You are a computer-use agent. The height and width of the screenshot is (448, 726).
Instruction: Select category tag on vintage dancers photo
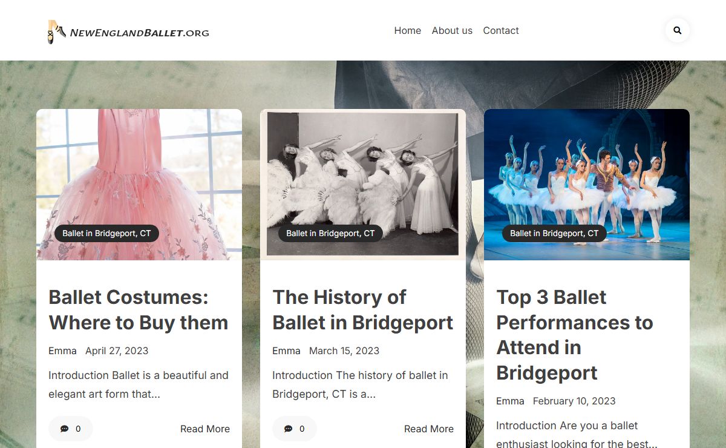point(330,233)
